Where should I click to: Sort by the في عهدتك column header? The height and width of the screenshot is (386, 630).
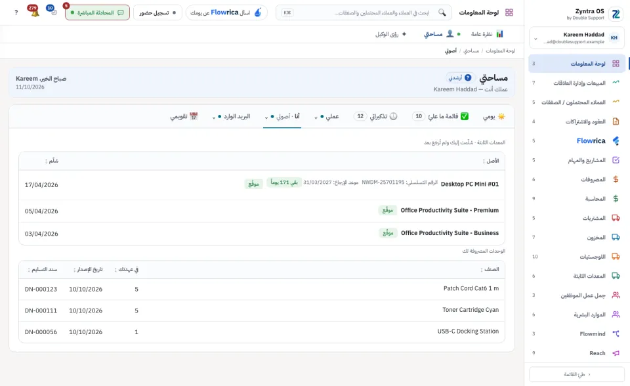126,269
